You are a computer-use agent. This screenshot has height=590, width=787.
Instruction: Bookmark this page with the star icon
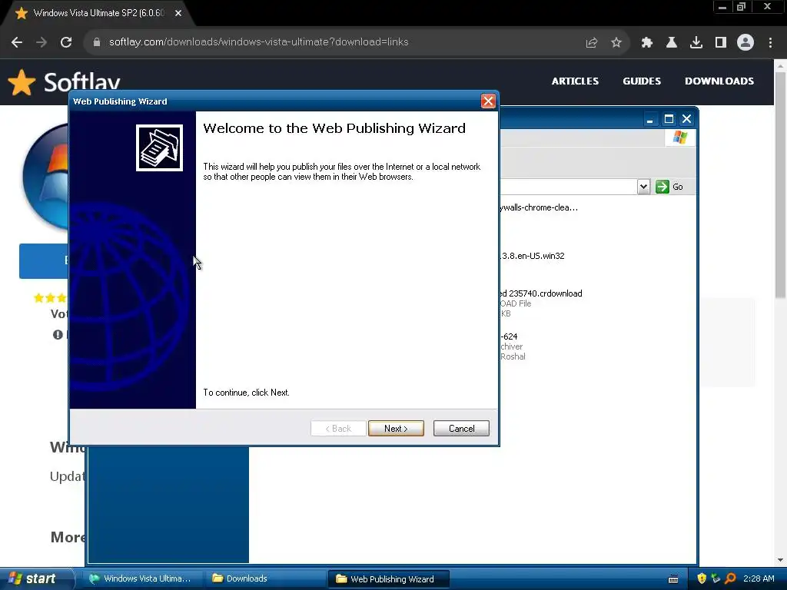coord(616,43)
